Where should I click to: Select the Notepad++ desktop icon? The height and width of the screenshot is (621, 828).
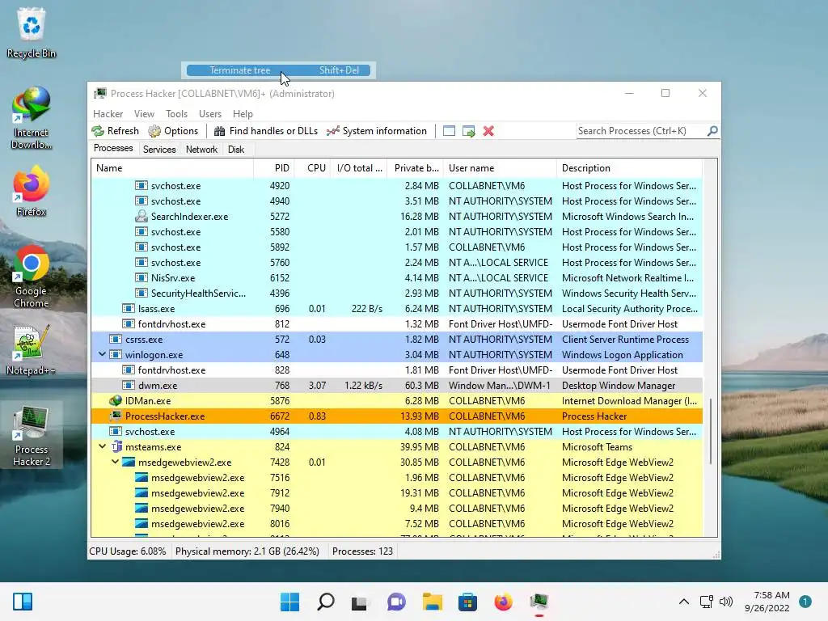click(32, 350)
